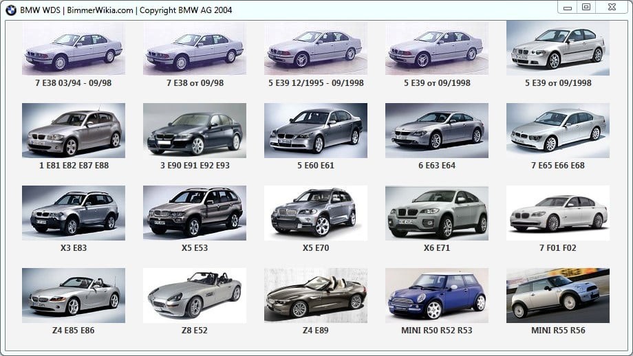Viewport: 633px width, 356px height.
Task: Open the BMW logo window menu icon
Action: [11, 10]
